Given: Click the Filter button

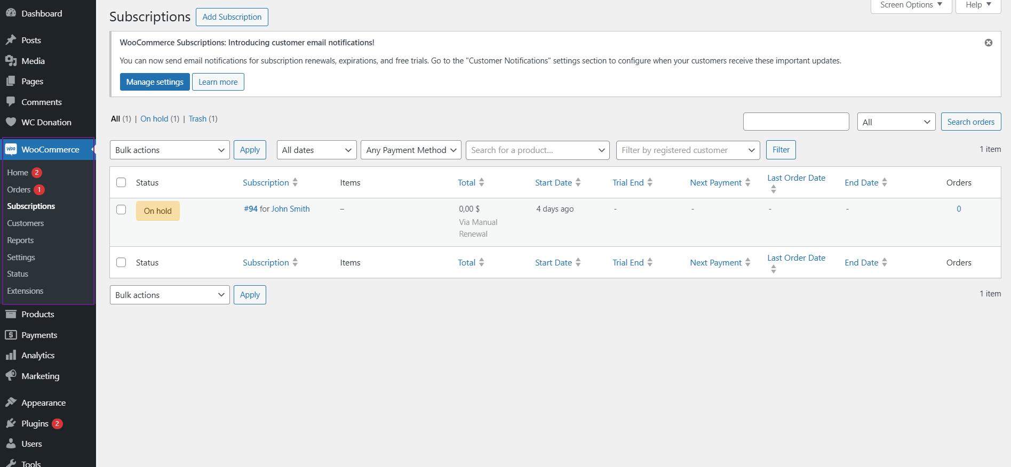Looking at the screenshot, I should click(781, 150).
